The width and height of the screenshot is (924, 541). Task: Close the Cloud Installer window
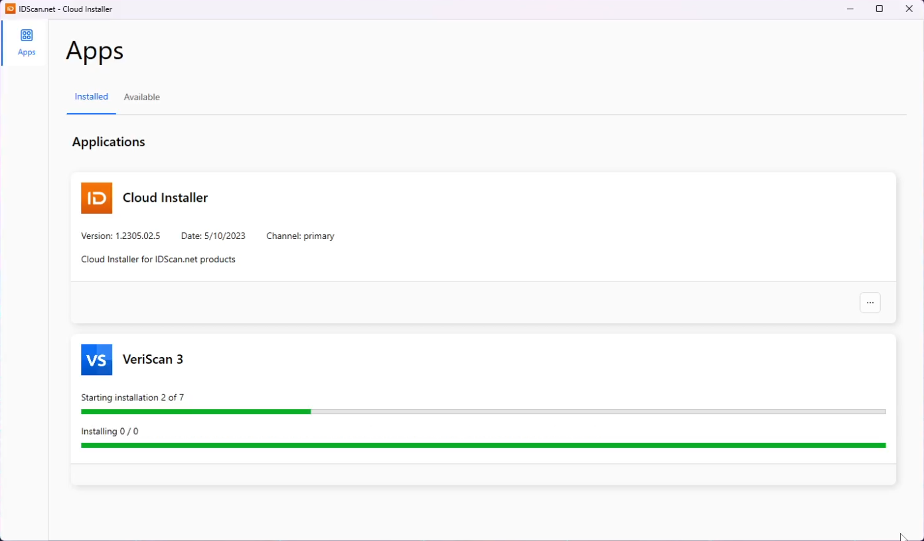[x=909, y=9]
